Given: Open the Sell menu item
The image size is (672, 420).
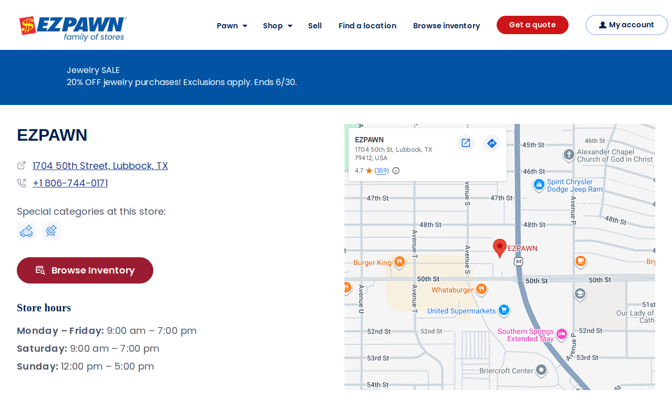Looking at the screenshot, I should pyautogui.click(x=315, y=26).
